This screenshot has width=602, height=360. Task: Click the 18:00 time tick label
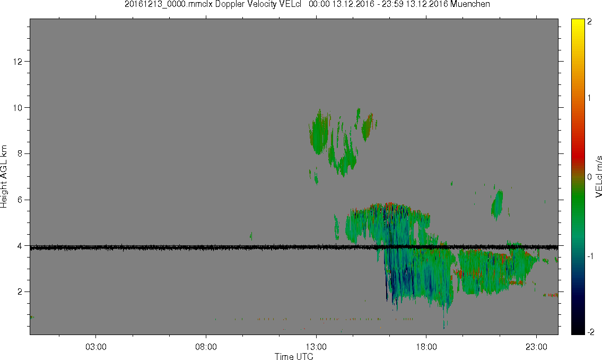coord(426,347)
